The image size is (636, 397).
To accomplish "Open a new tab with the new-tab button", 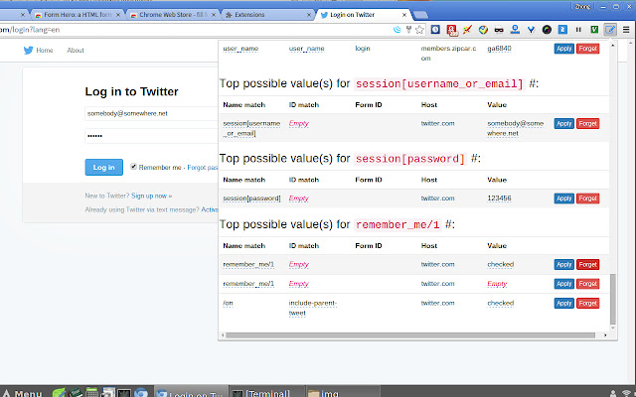I will pos(420,15).
